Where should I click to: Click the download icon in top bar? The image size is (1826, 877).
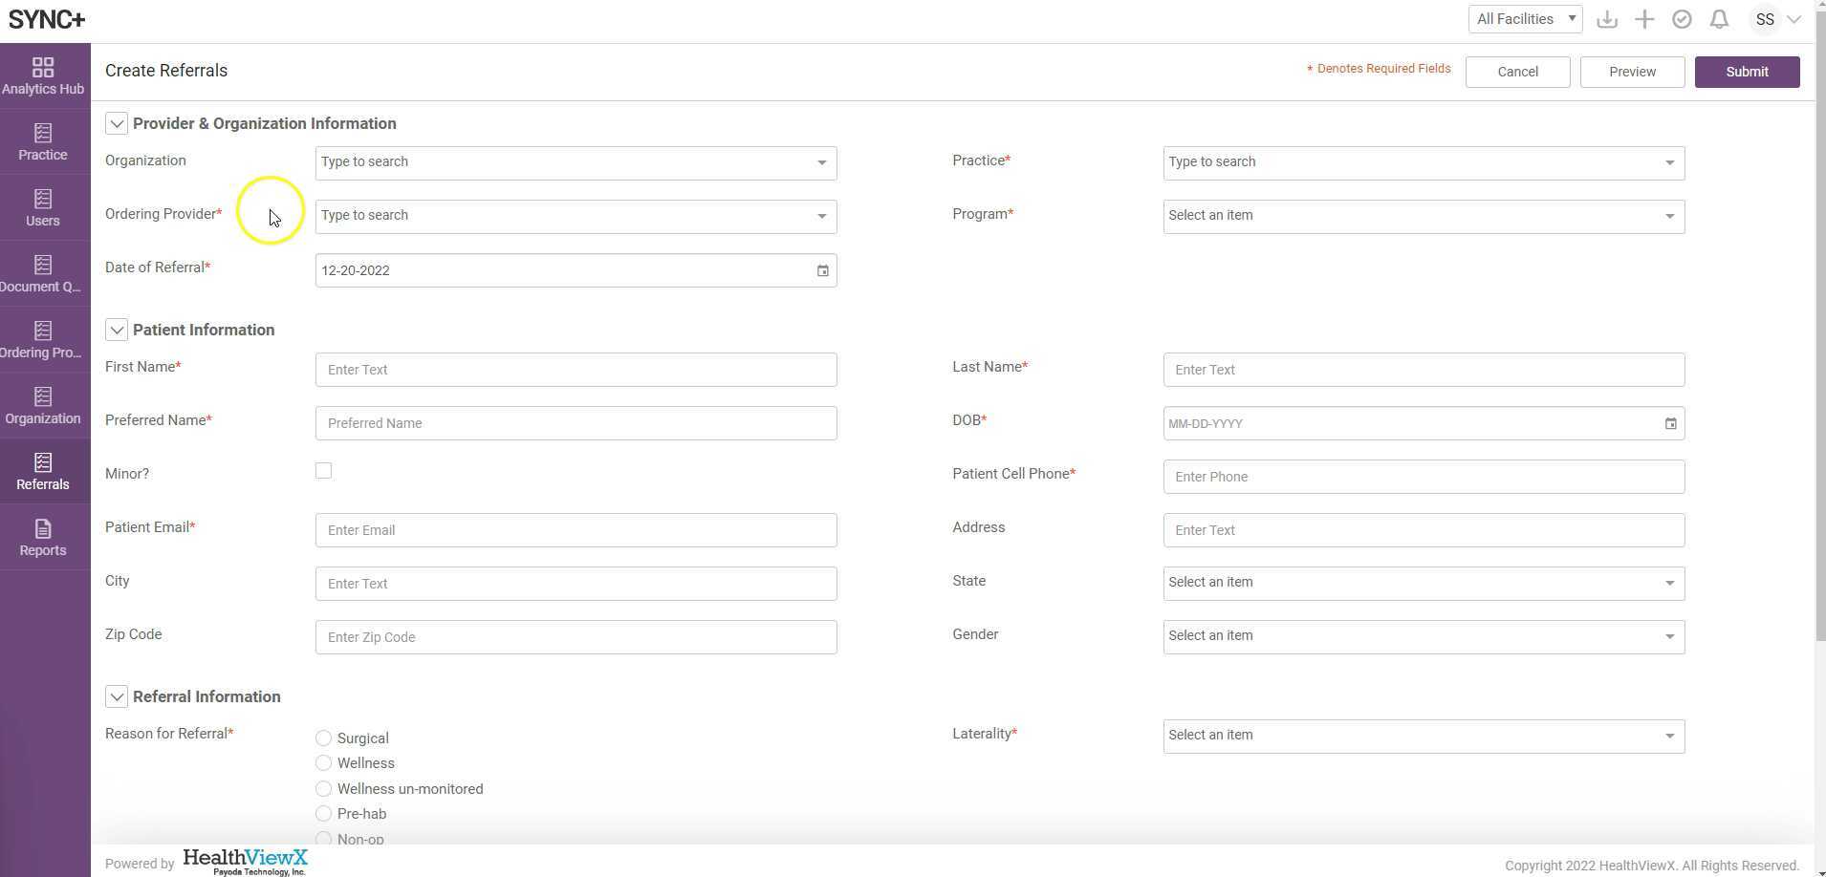1607,20
